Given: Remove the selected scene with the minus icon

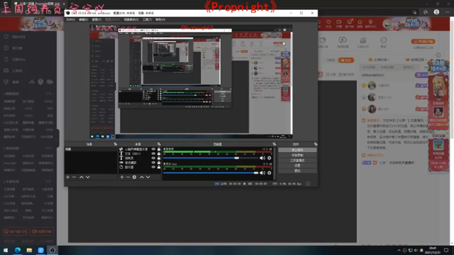Looking at the screenshot, I should [74, 177].
